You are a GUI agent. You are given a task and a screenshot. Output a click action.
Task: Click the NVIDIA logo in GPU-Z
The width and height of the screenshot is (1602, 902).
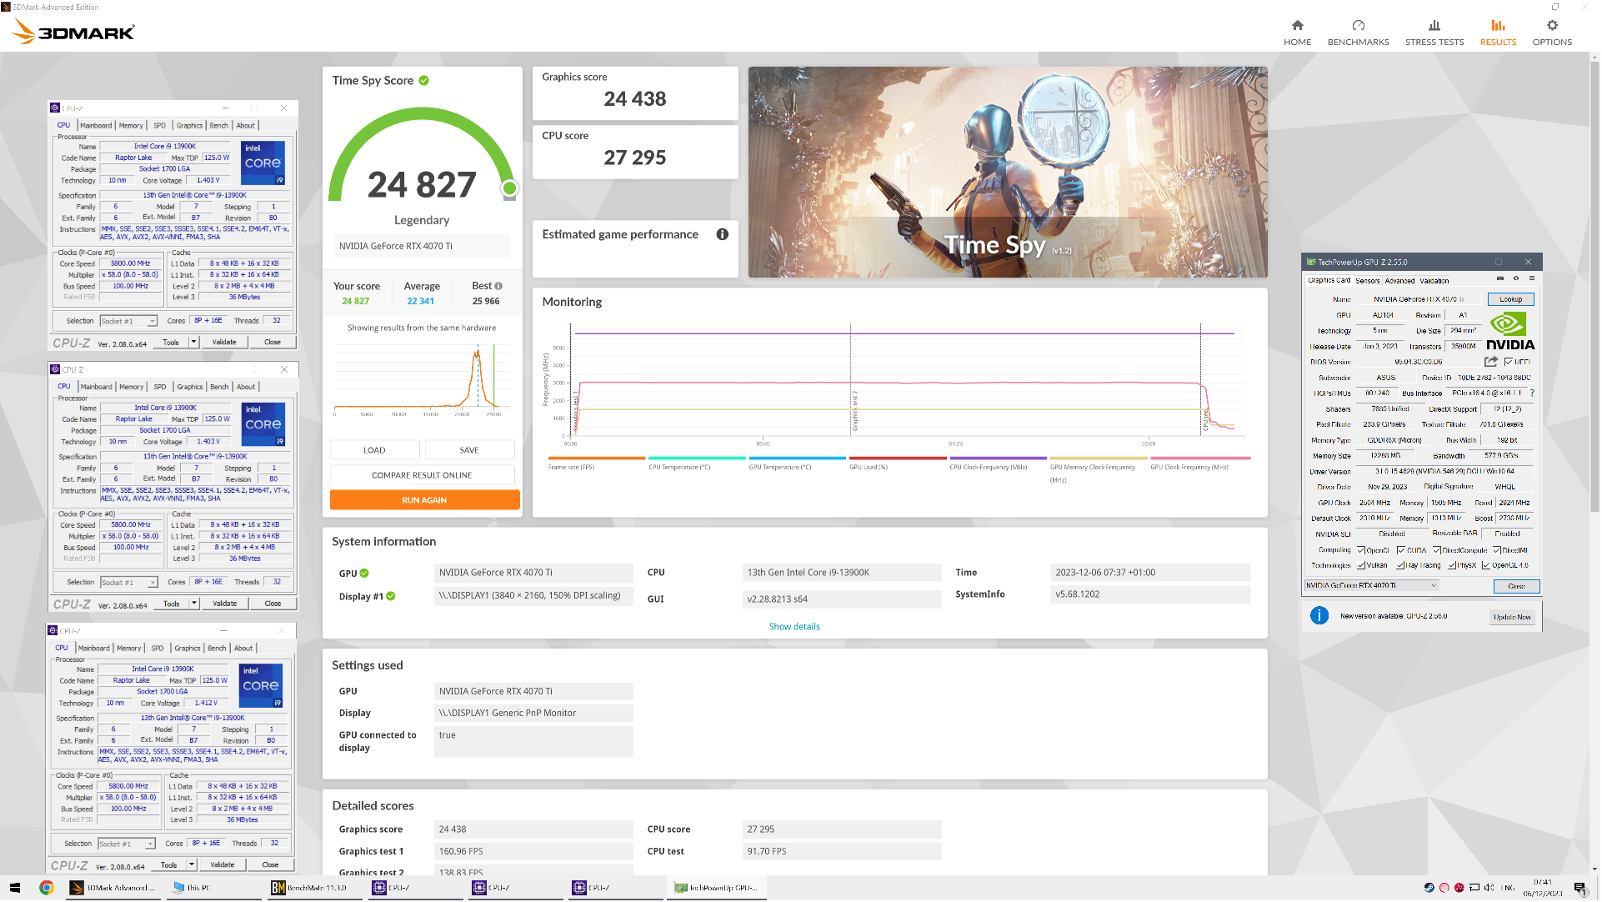[x=1511, y=332]
